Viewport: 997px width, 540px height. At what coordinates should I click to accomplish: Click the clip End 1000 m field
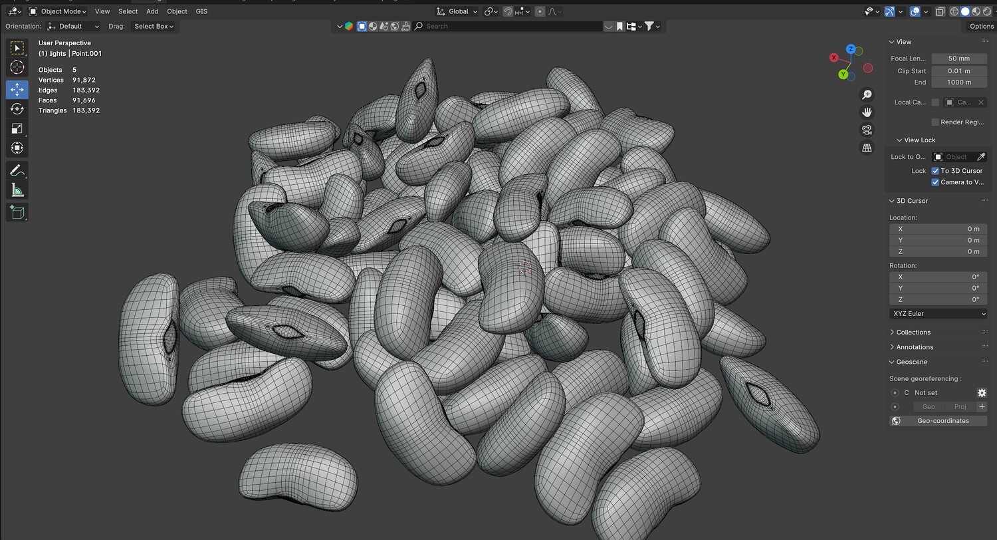click(x=959, y=82)
